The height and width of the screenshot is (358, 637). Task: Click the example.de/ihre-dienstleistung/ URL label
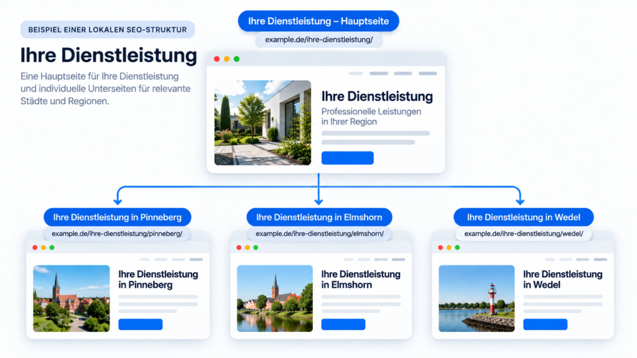tap(319, 40)
